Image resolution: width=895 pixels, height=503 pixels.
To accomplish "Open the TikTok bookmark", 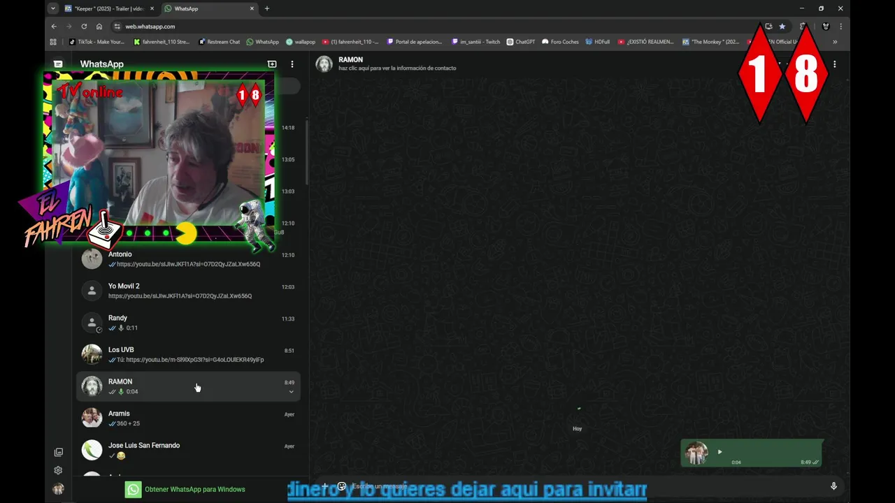I will [x=96, y=42].
